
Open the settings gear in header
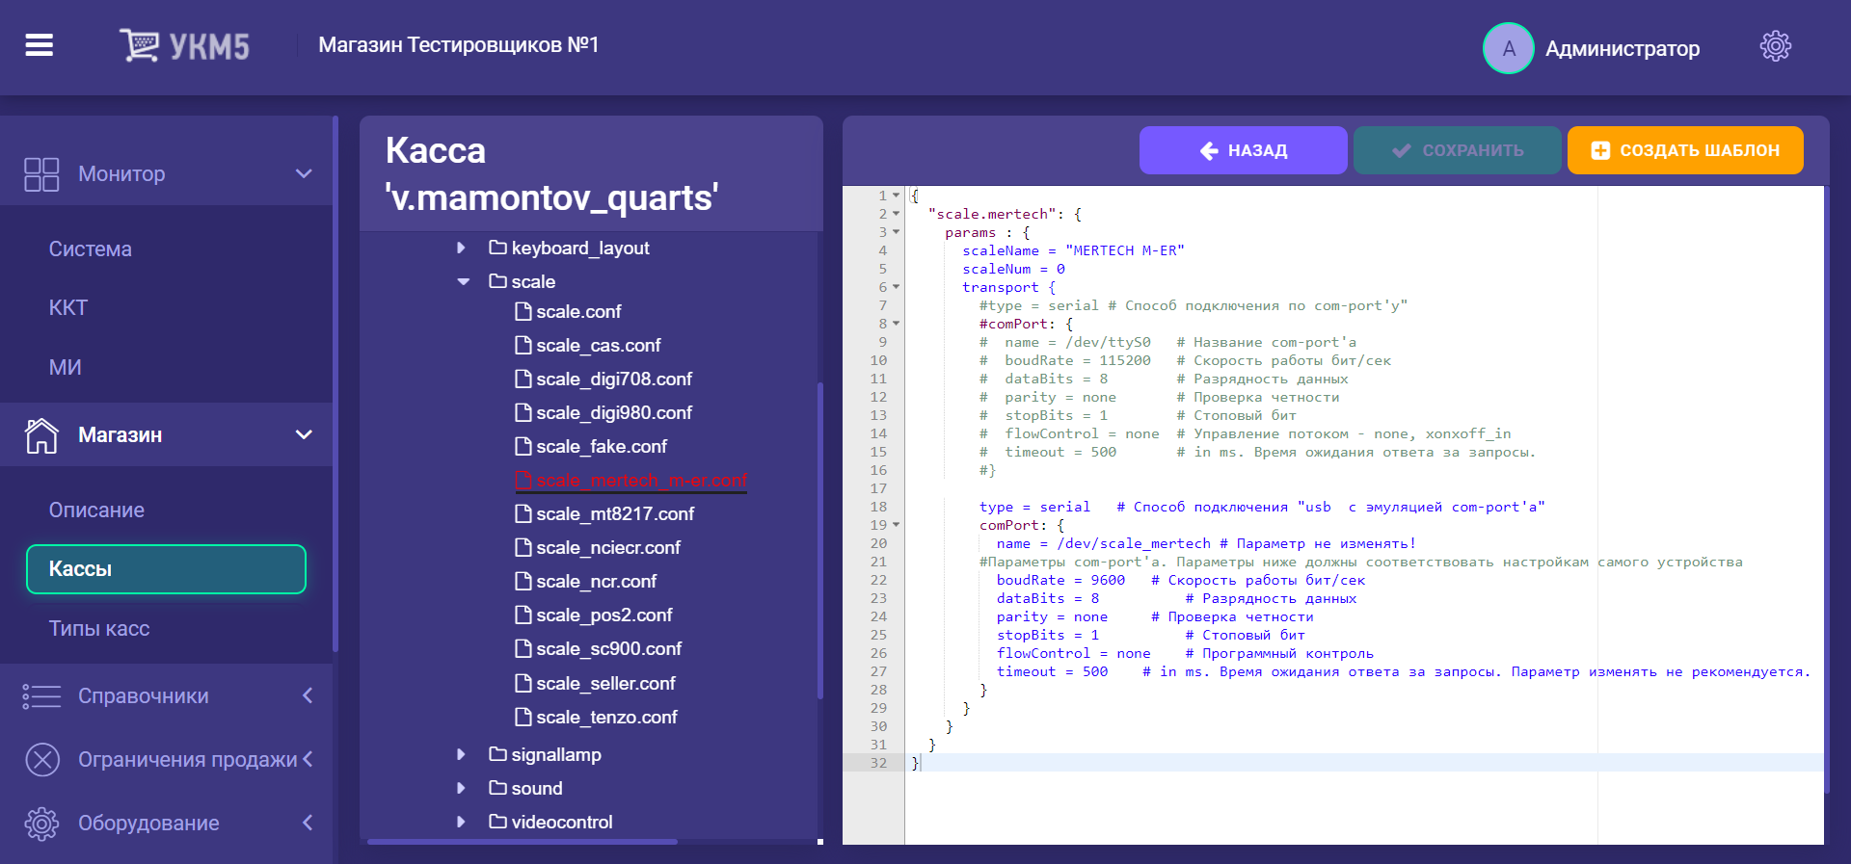[x=1775, y=46]
